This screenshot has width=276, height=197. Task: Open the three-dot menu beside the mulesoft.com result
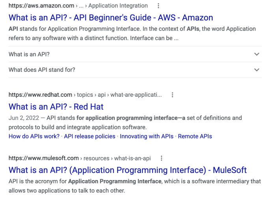[161, 158]
